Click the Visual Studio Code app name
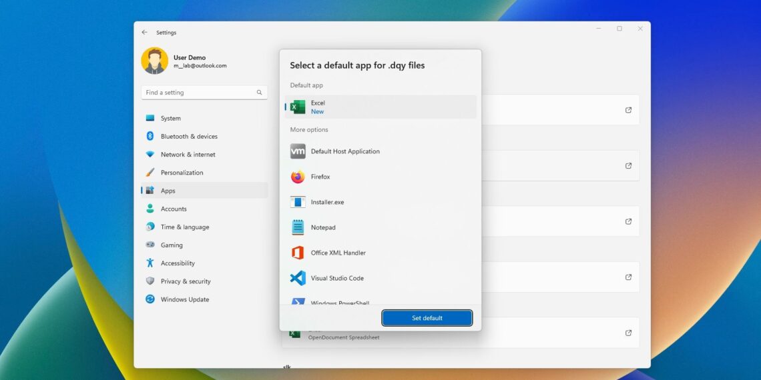 337,278
